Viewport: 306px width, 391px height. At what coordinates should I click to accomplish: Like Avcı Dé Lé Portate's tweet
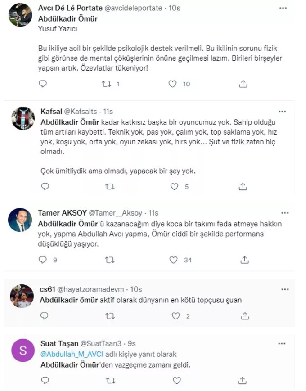(x=173, y=84)
